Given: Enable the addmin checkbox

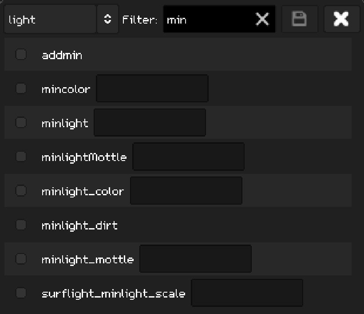Looking at the screenshot, I should point(21,54).
